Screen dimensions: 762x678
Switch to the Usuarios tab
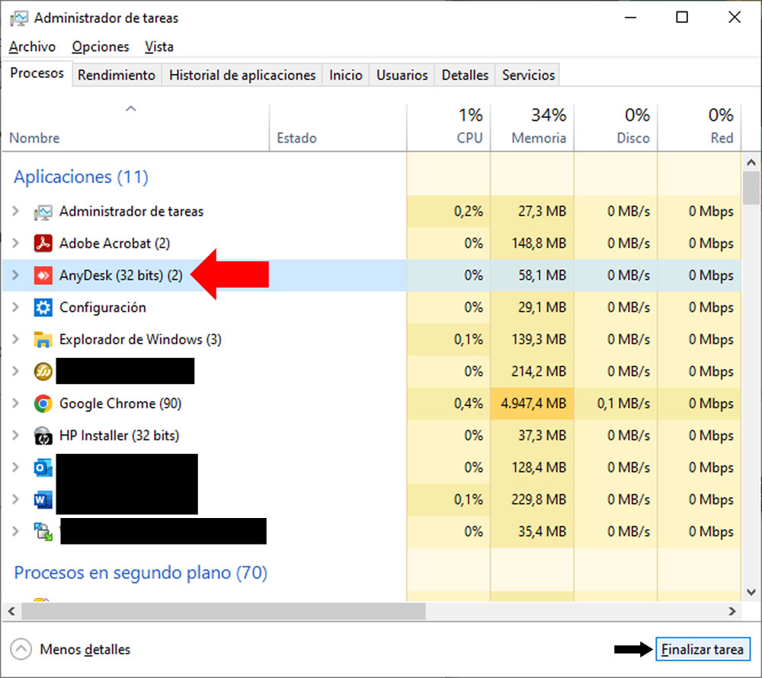402,75
